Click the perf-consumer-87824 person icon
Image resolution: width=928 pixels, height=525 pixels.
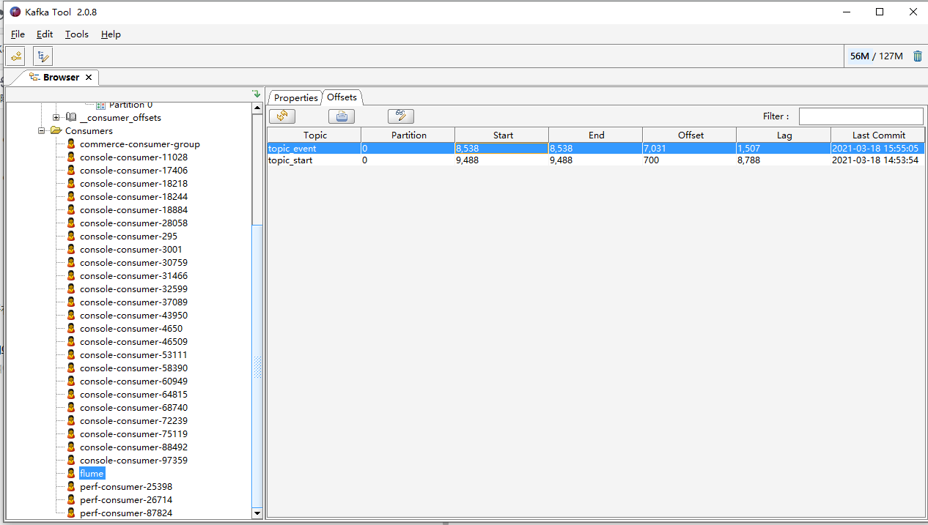[71, 513]
